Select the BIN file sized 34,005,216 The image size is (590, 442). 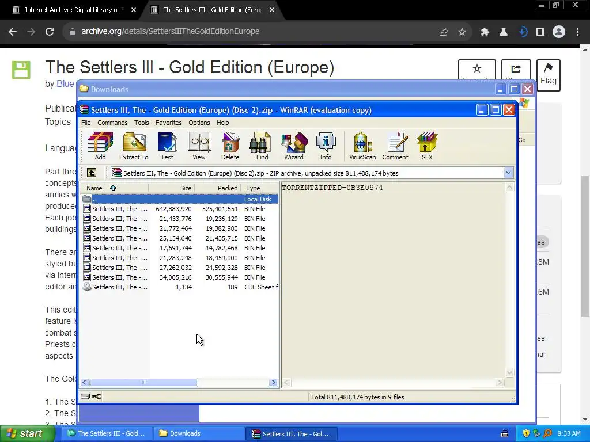[x=180, y=277]
